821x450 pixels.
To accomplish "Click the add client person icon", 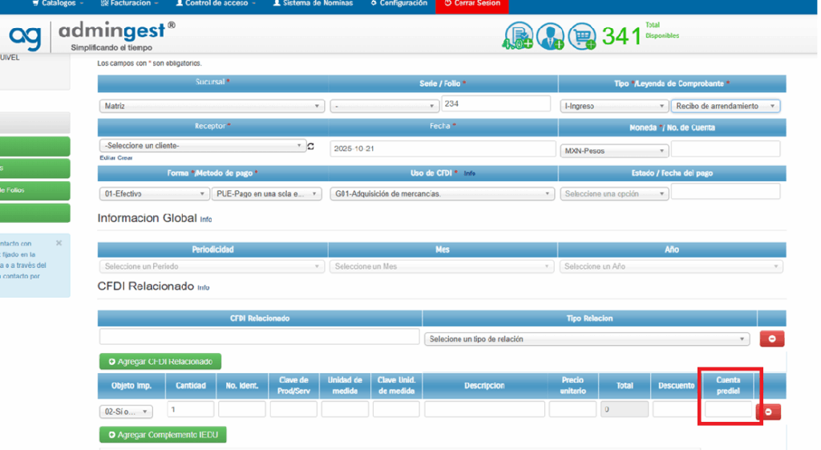I will coord(551,36).
